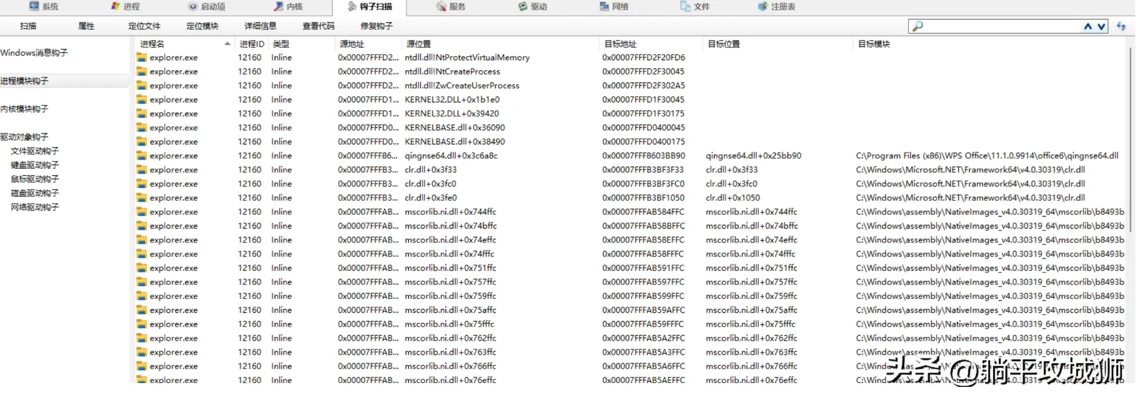Screen dimensions: 1136x397
Task: Select target position clr.dll+0x1050
Action: click(733, 198)
